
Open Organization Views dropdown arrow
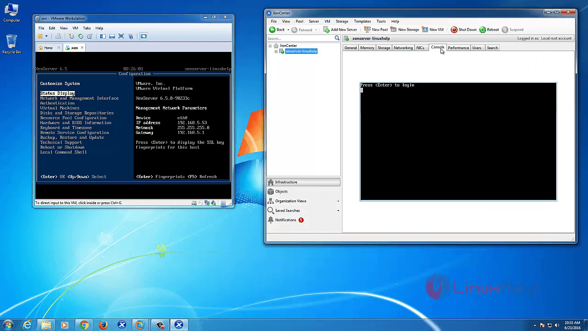coord(338,201)
